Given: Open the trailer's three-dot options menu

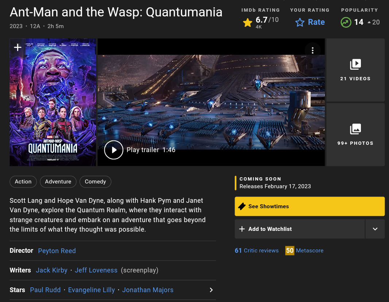Looking at the screenshot, I should 312,51.
